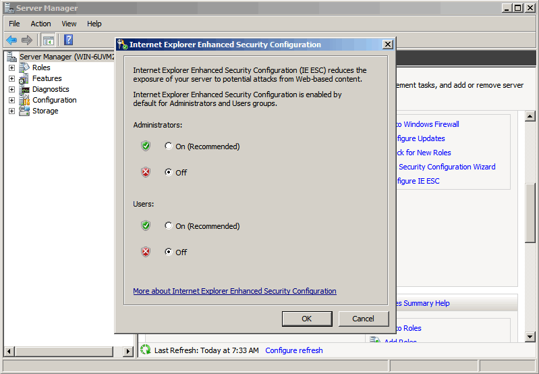539x374 pixels.
Task: Expand the Features tree node
Action: 11,79
